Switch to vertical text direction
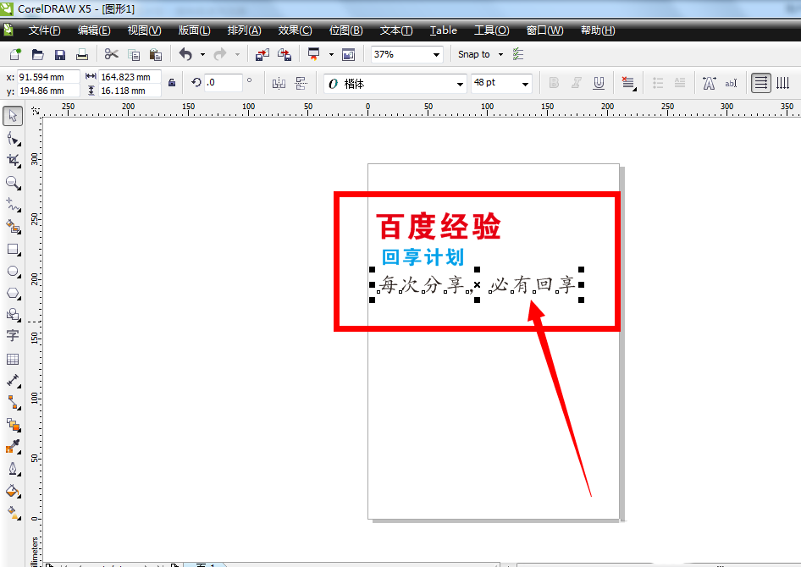This screenshot has height=567, width=801. (x=783, y=83)
